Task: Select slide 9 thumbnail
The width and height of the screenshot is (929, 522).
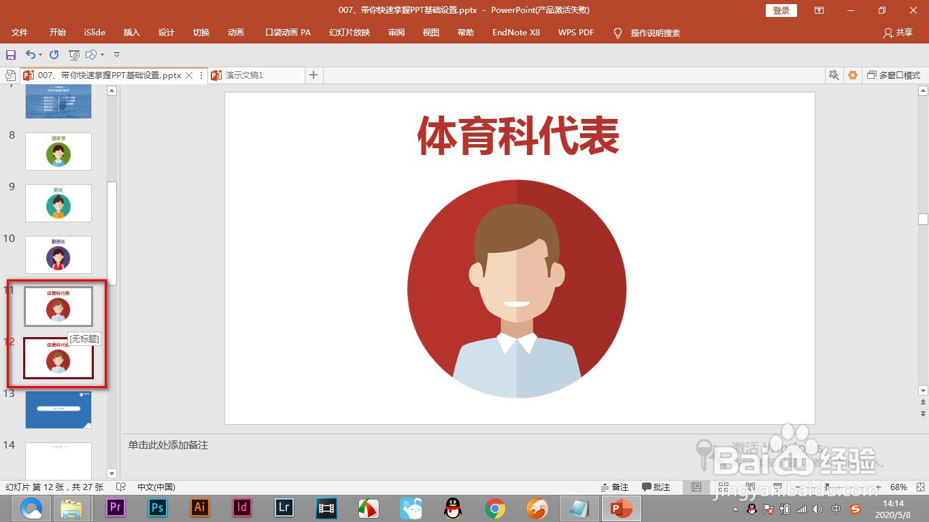Action: pos(58,203)
